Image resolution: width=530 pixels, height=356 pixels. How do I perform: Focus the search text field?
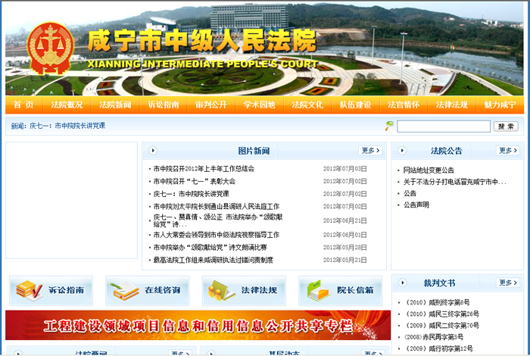click(x=444, y=126)
